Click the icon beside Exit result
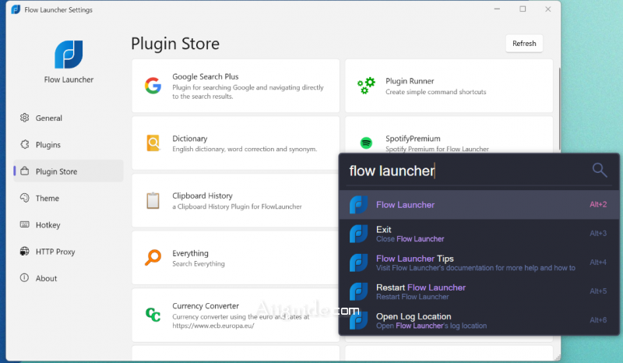This screenshot has width=623, height=363. pos(358,234)
